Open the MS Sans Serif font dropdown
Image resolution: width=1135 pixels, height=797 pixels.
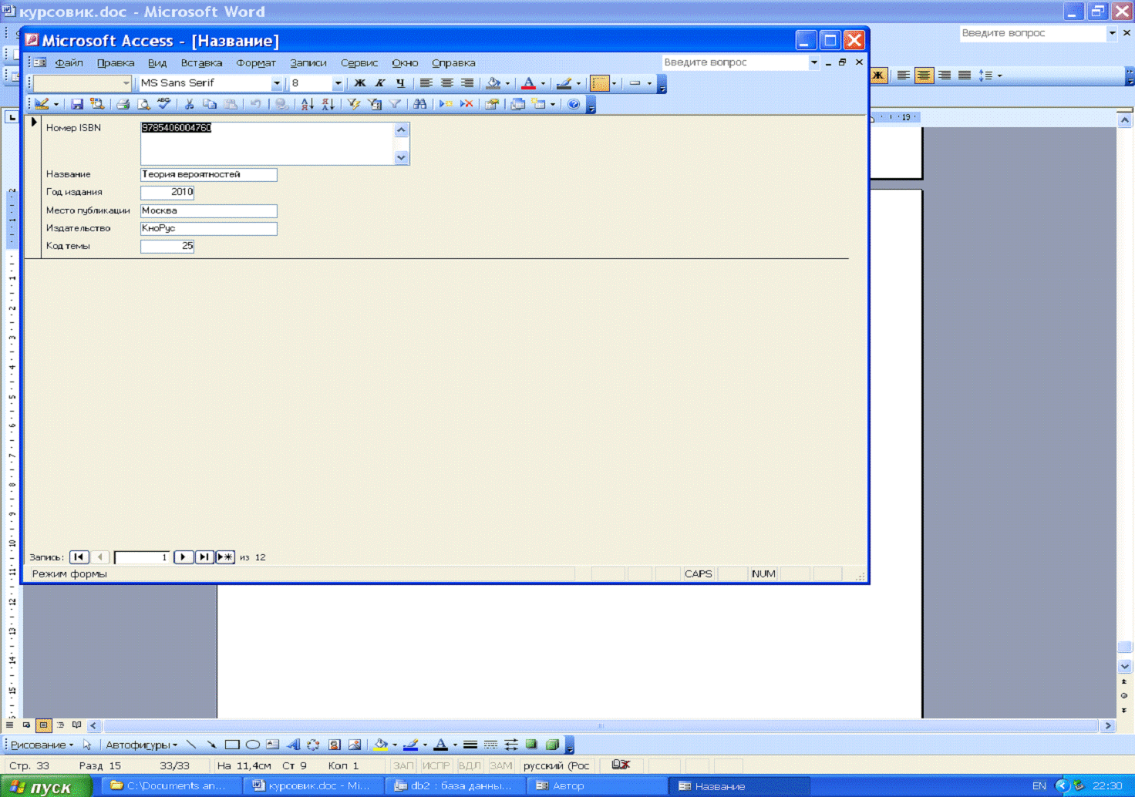[x=276, y=83]
